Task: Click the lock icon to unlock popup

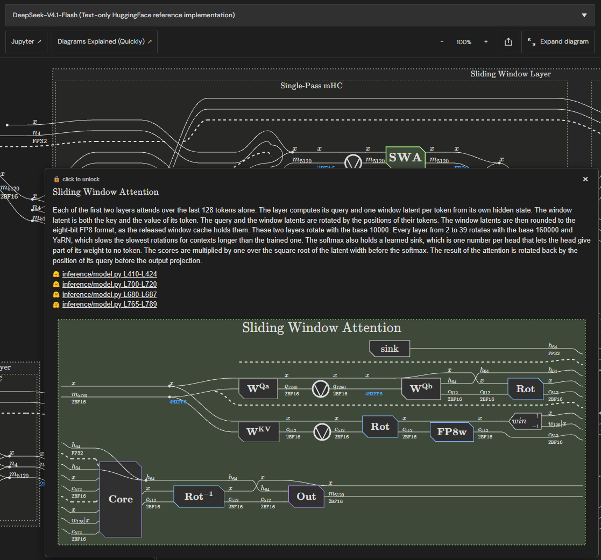Action: click(x=56, y=179)
